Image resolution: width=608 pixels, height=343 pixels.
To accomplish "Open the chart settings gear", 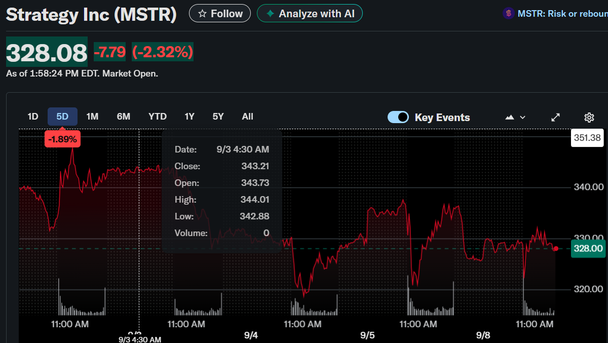I will (589, 118).
